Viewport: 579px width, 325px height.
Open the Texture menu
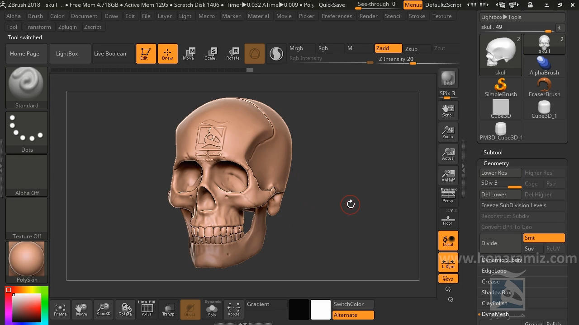442,16
